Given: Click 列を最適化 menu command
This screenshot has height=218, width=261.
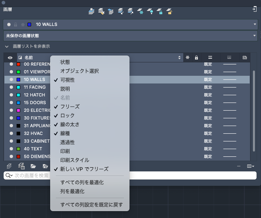Looking at the screenshot, I should click(x=90, y=191).
